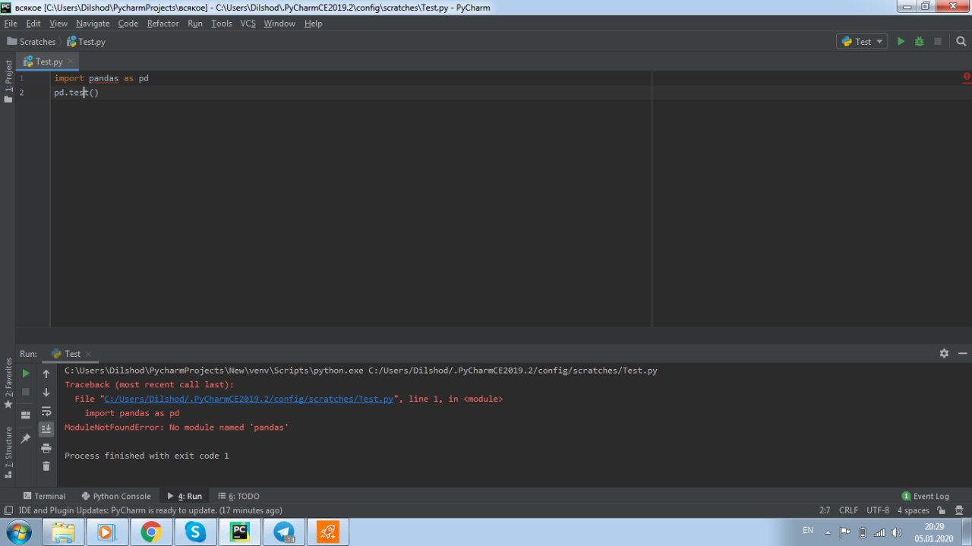
Task: Rerun Test in the Run panel
Action: pos(26,374)
